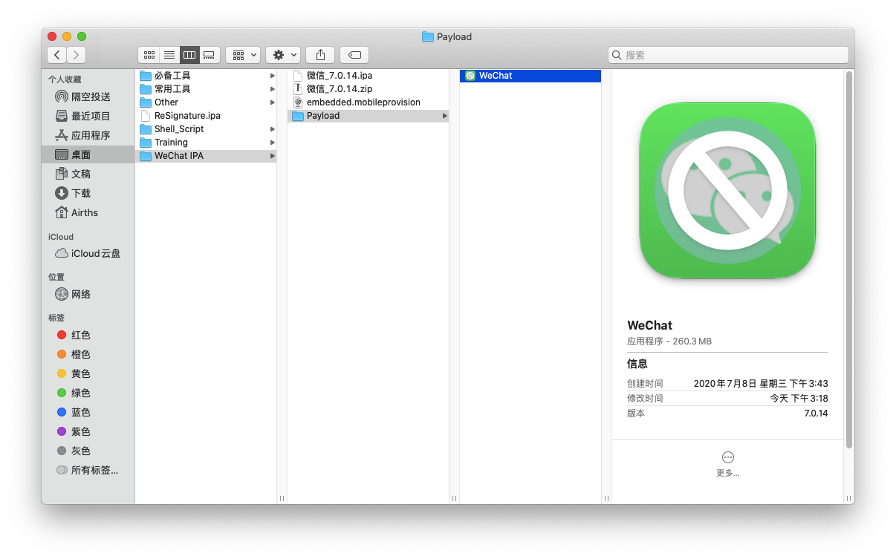
Task: Expand Shell_Script via its arrow
Action: 273,129
